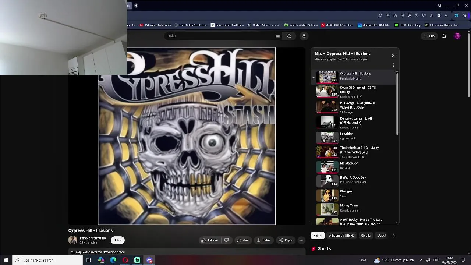Open PassionistMusic channel avatar

(73, 240)
